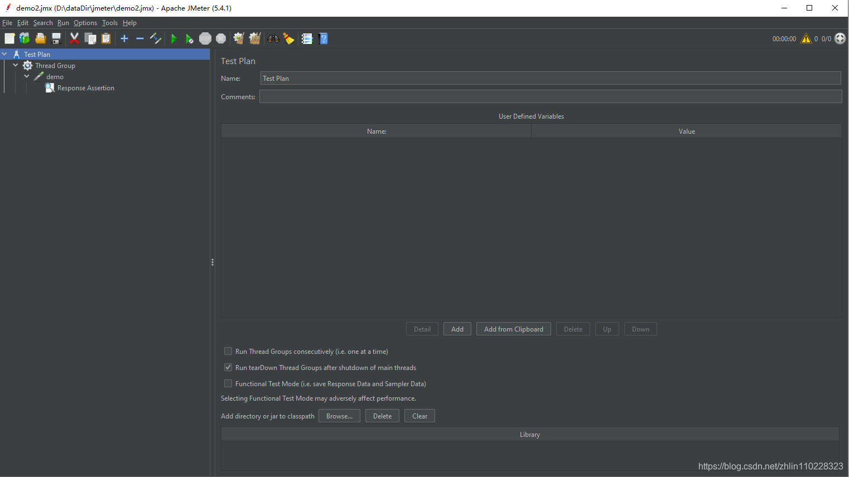Click the Comments input field
849x477 pixels.
551,96
